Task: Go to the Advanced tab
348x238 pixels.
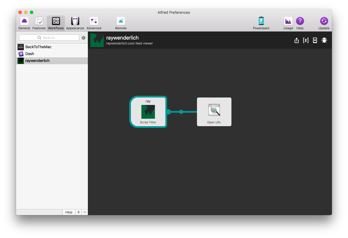Action: point(94,23)
